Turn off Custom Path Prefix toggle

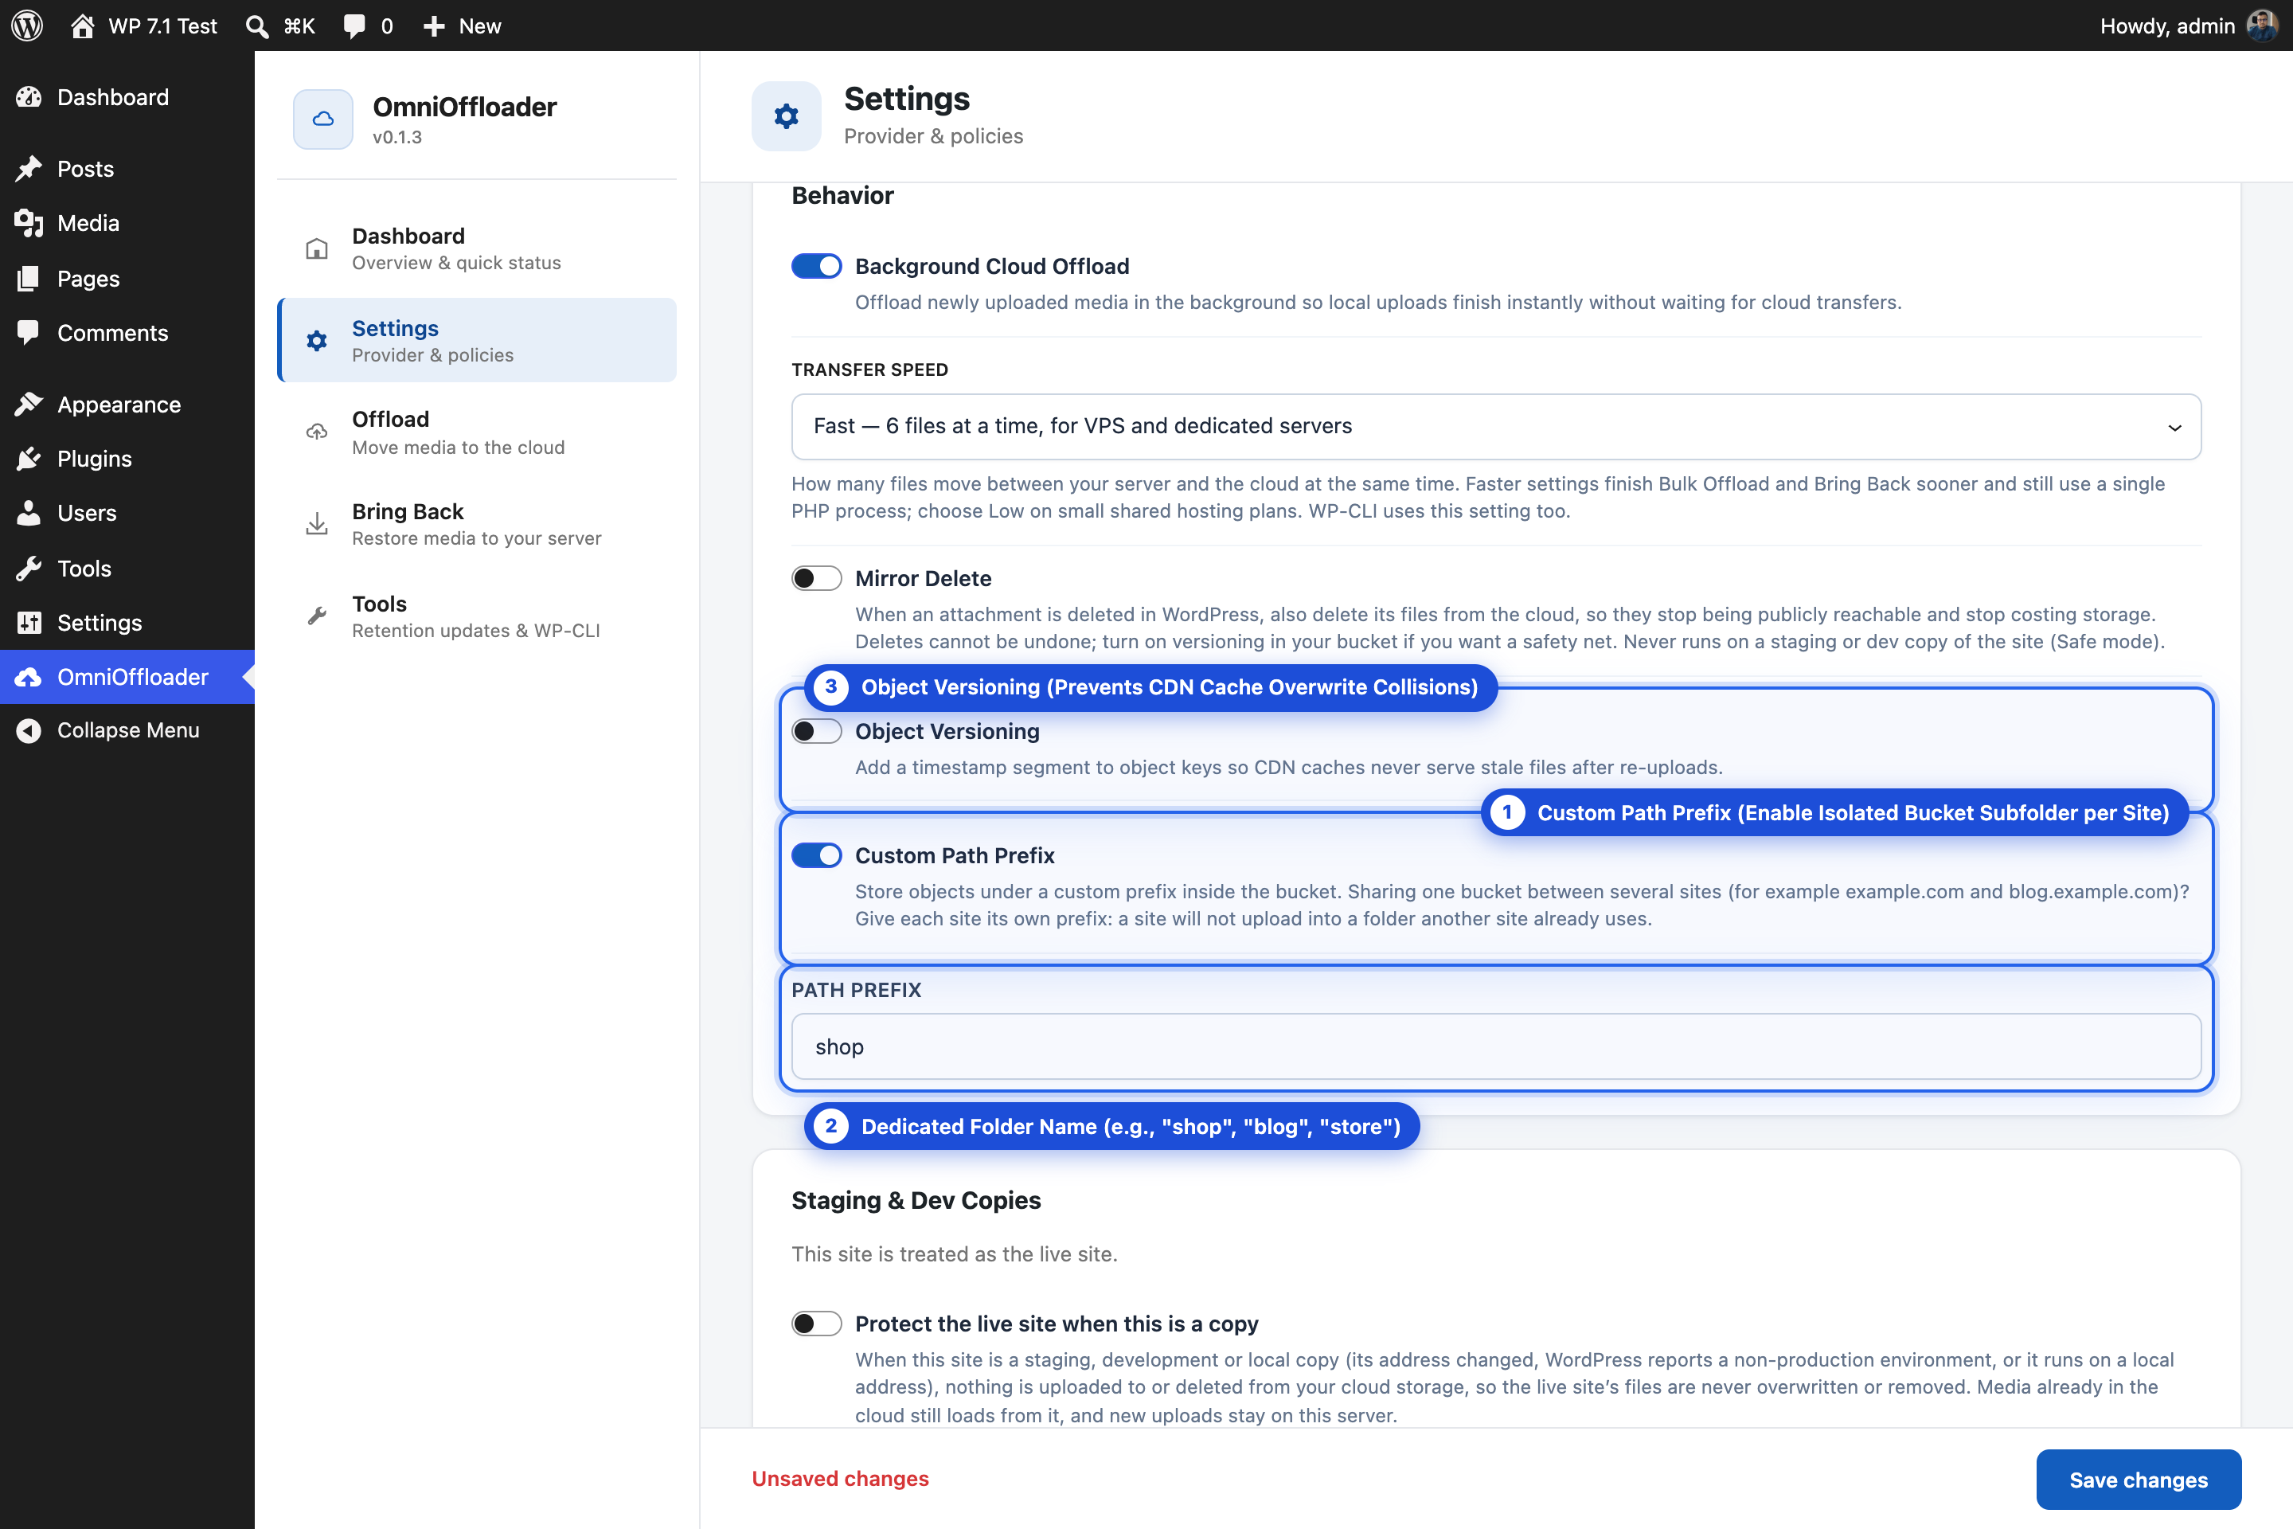click(817, 855)
